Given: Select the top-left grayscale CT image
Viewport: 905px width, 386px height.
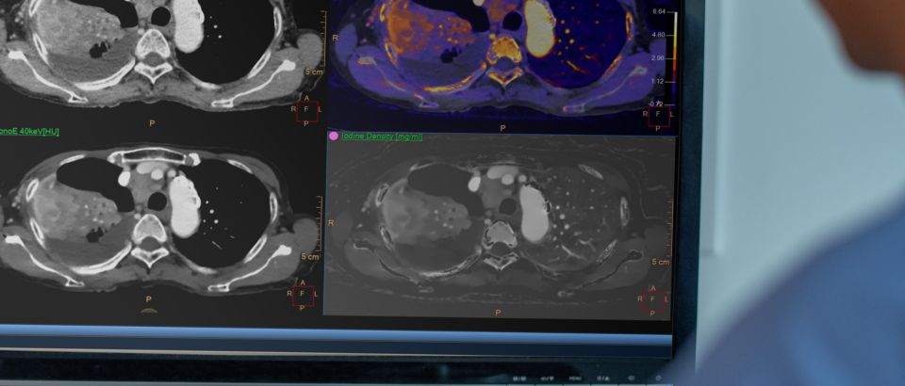Looking at the screenshot, I should click(x=141, y=47).
